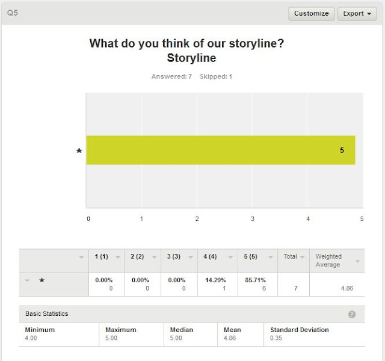Click the '5 (5)' column header
Screen dimensions: 385x361
tap(250, 256)
